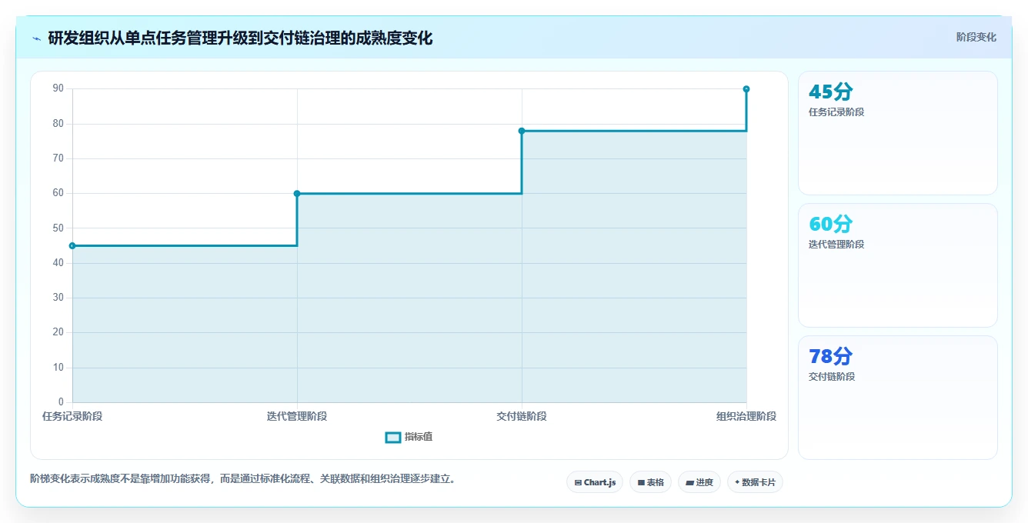Click the 迭代管理阶段 x-axis label
Image resolution: width=1028 pixels, height=523 pixels.
297,416
